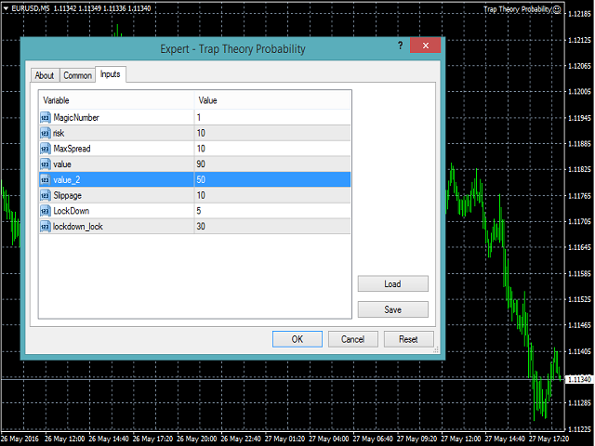Select the MaxSpread variable type icon
Screen dimensions: 595x446
click(46, 149)
